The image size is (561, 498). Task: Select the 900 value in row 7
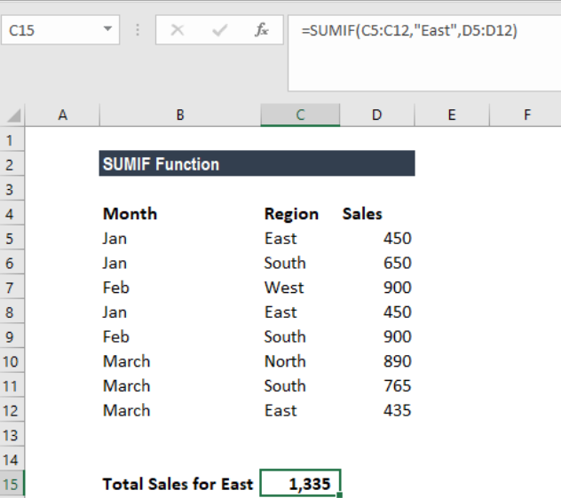tap(376, 288)
